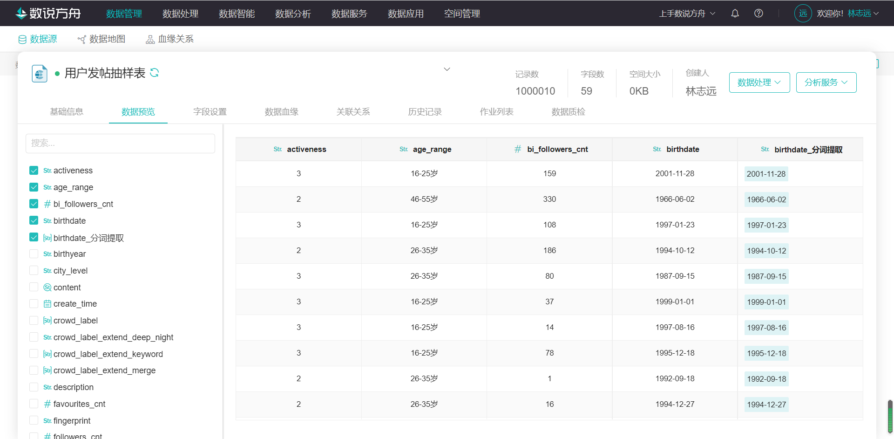Check the city_level field checkbox
Viewport: 894px width, 439px height.
click(x=34, y=271)
